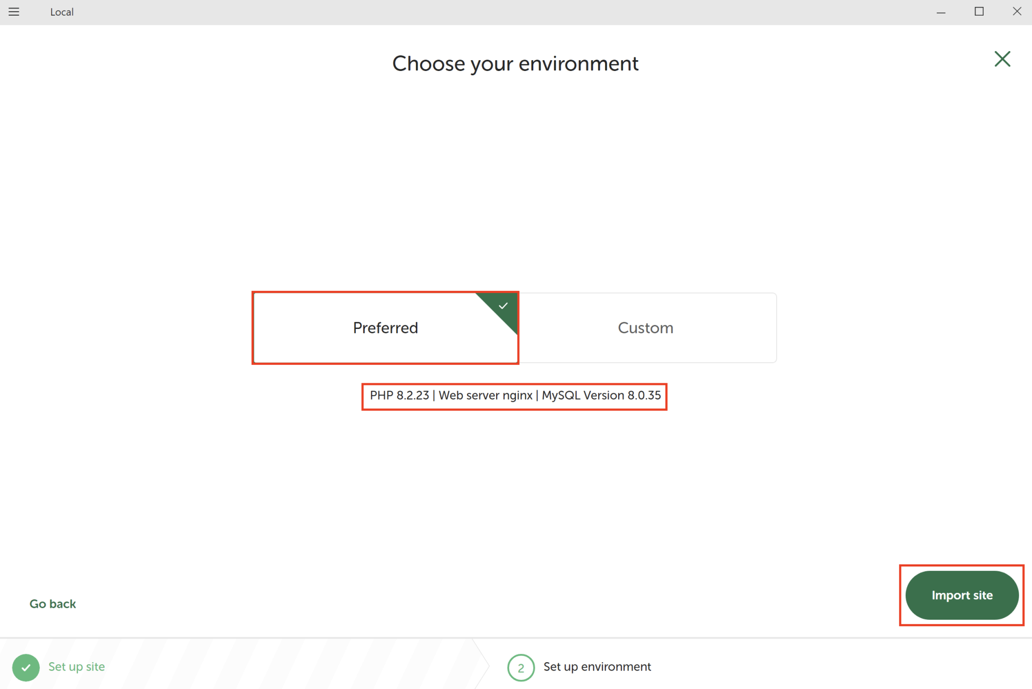Click the Preferred label text
Image resolution: width=1032 pixels, height=689 pixels.
coord(385,328)
